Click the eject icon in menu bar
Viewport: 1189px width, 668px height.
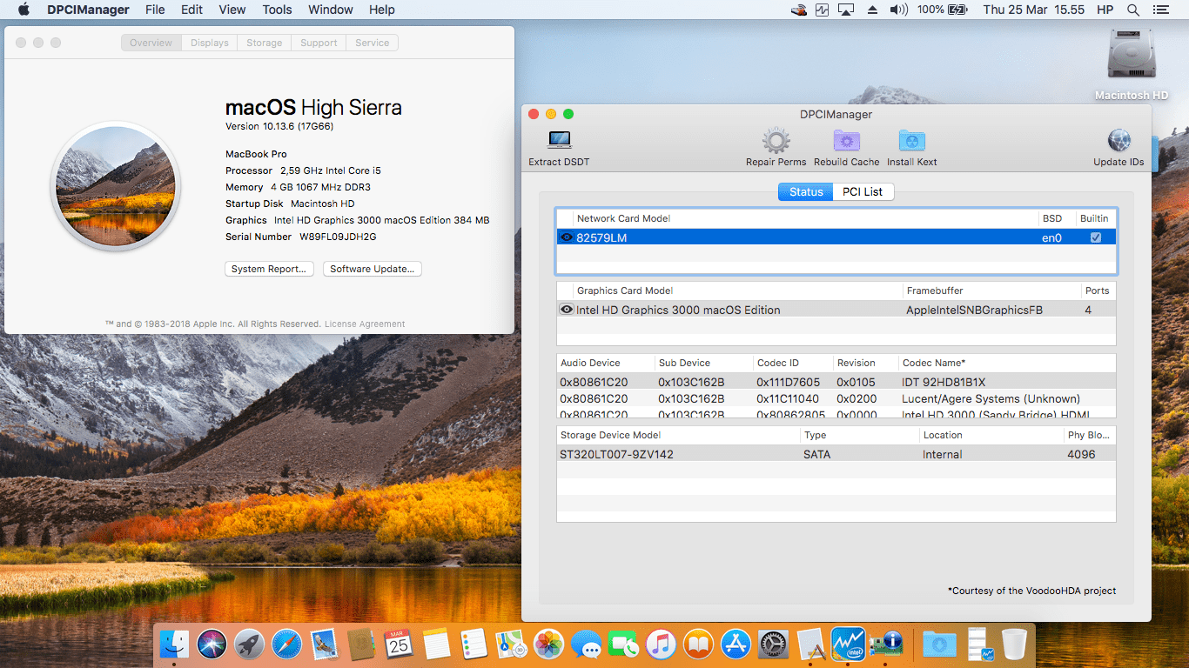[872, 10]
